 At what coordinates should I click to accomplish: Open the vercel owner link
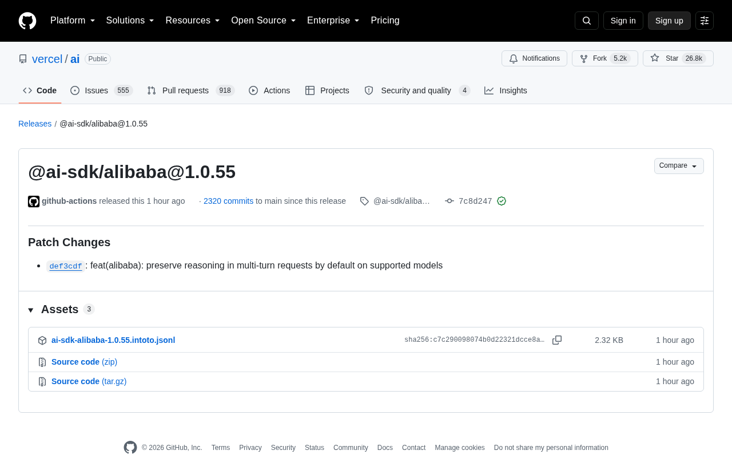click(47, 59)
